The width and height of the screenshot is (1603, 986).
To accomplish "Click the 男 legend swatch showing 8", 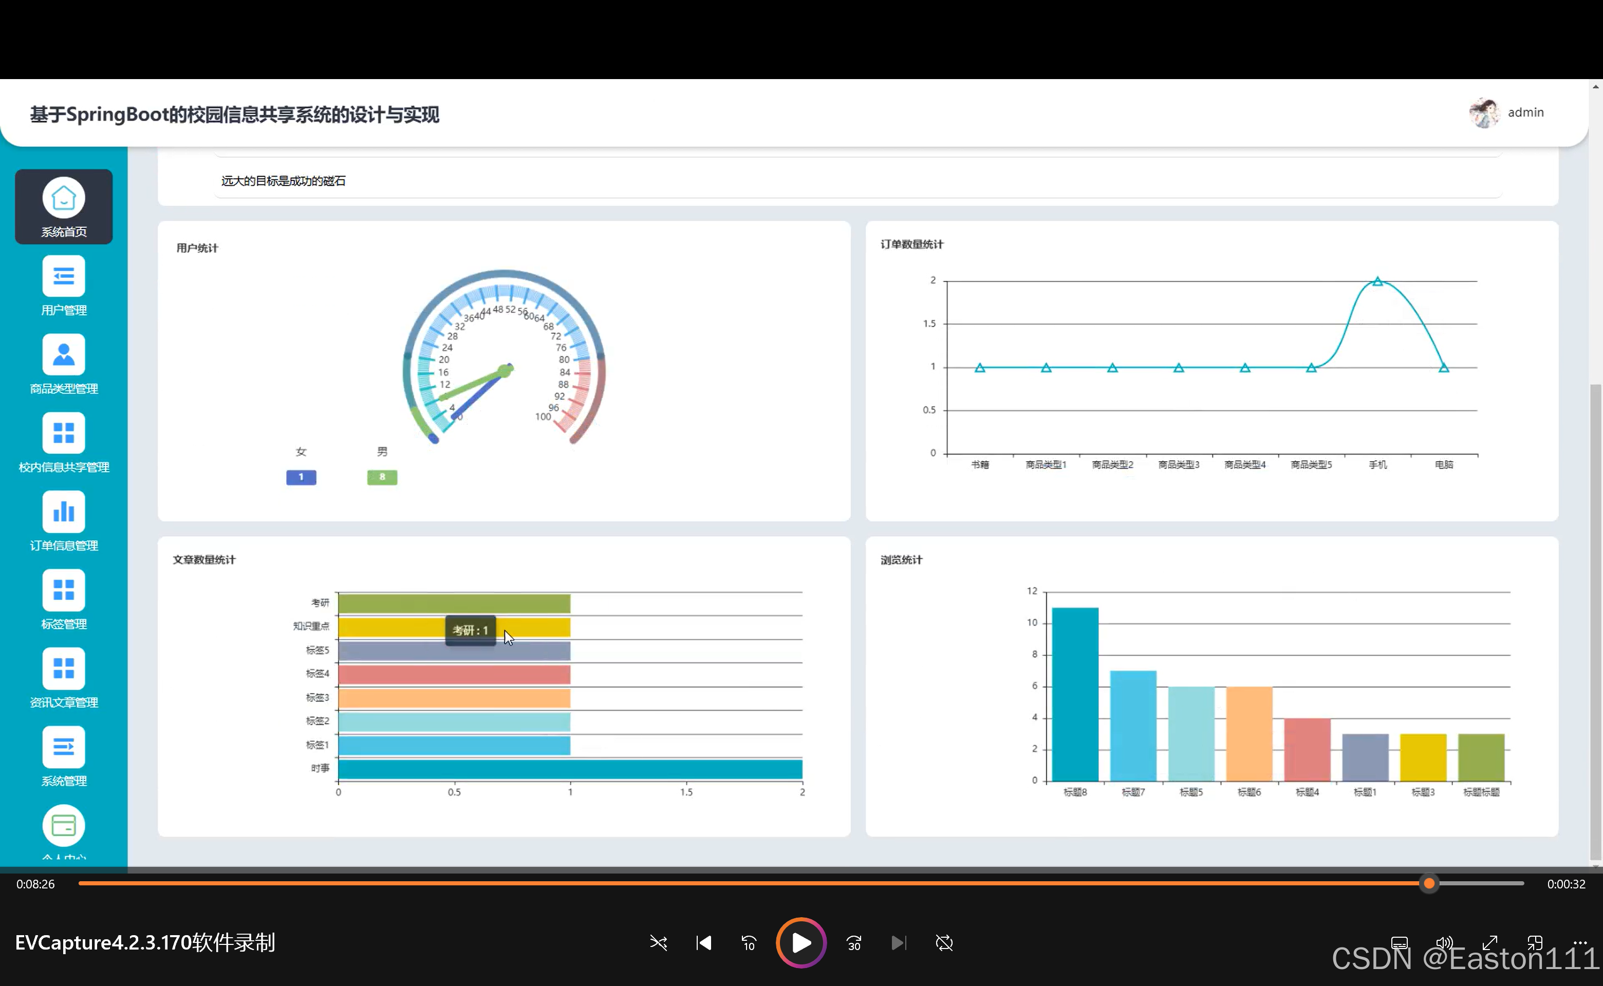I will [382, 478].
